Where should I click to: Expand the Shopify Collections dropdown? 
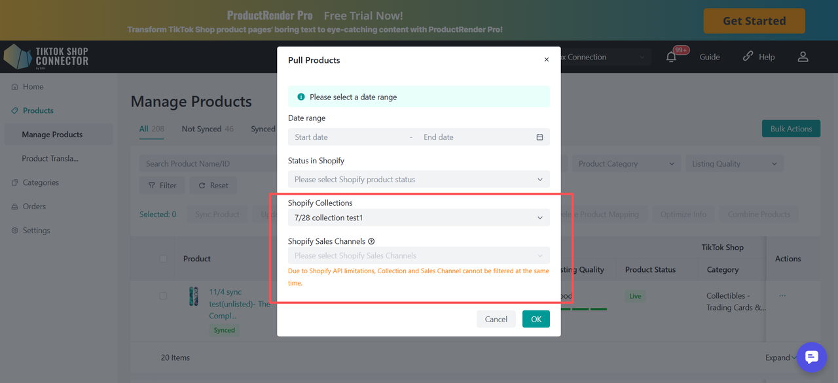pyautogui.click(x=419, y=218)
